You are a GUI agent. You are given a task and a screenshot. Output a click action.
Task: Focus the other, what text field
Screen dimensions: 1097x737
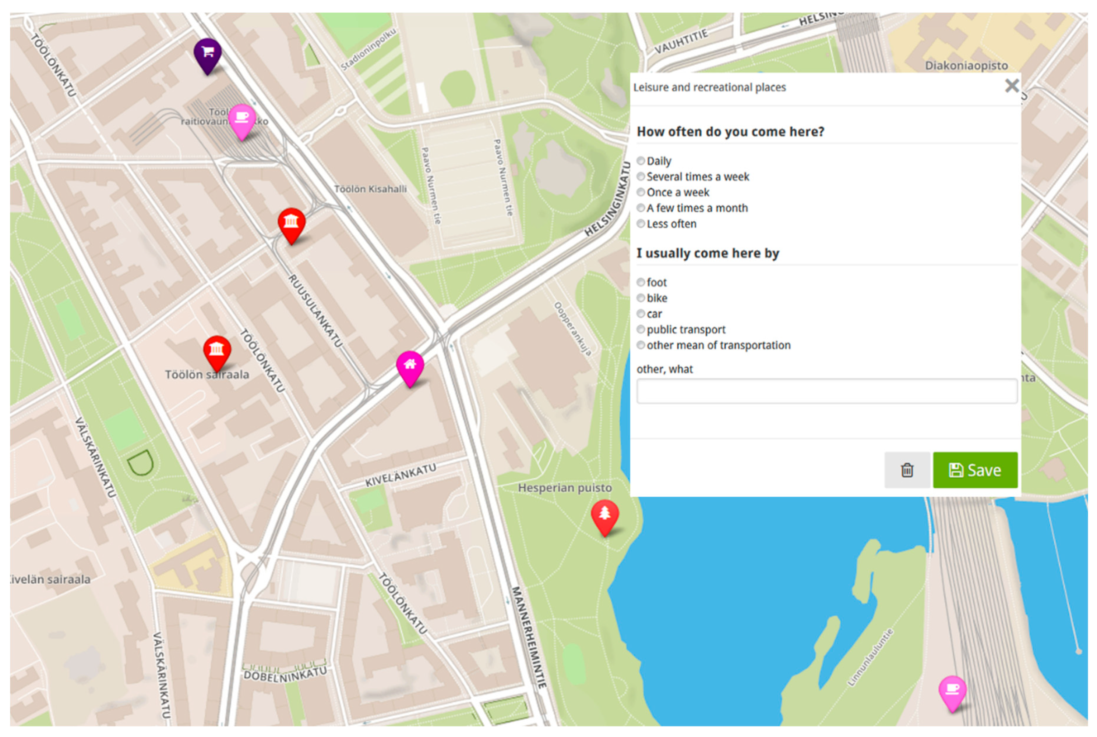click(x=826, y=391)
